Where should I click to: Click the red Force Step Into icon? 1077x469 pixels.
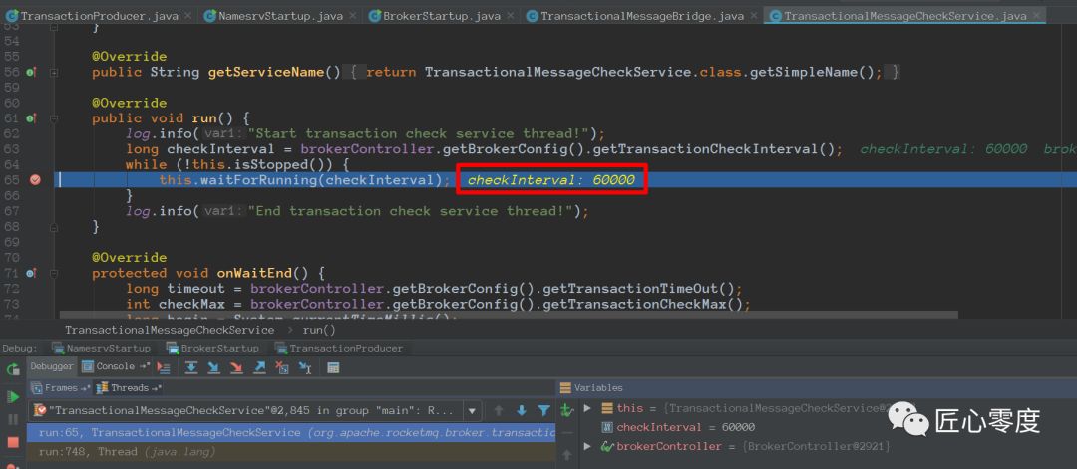click(x=236, y=367)
